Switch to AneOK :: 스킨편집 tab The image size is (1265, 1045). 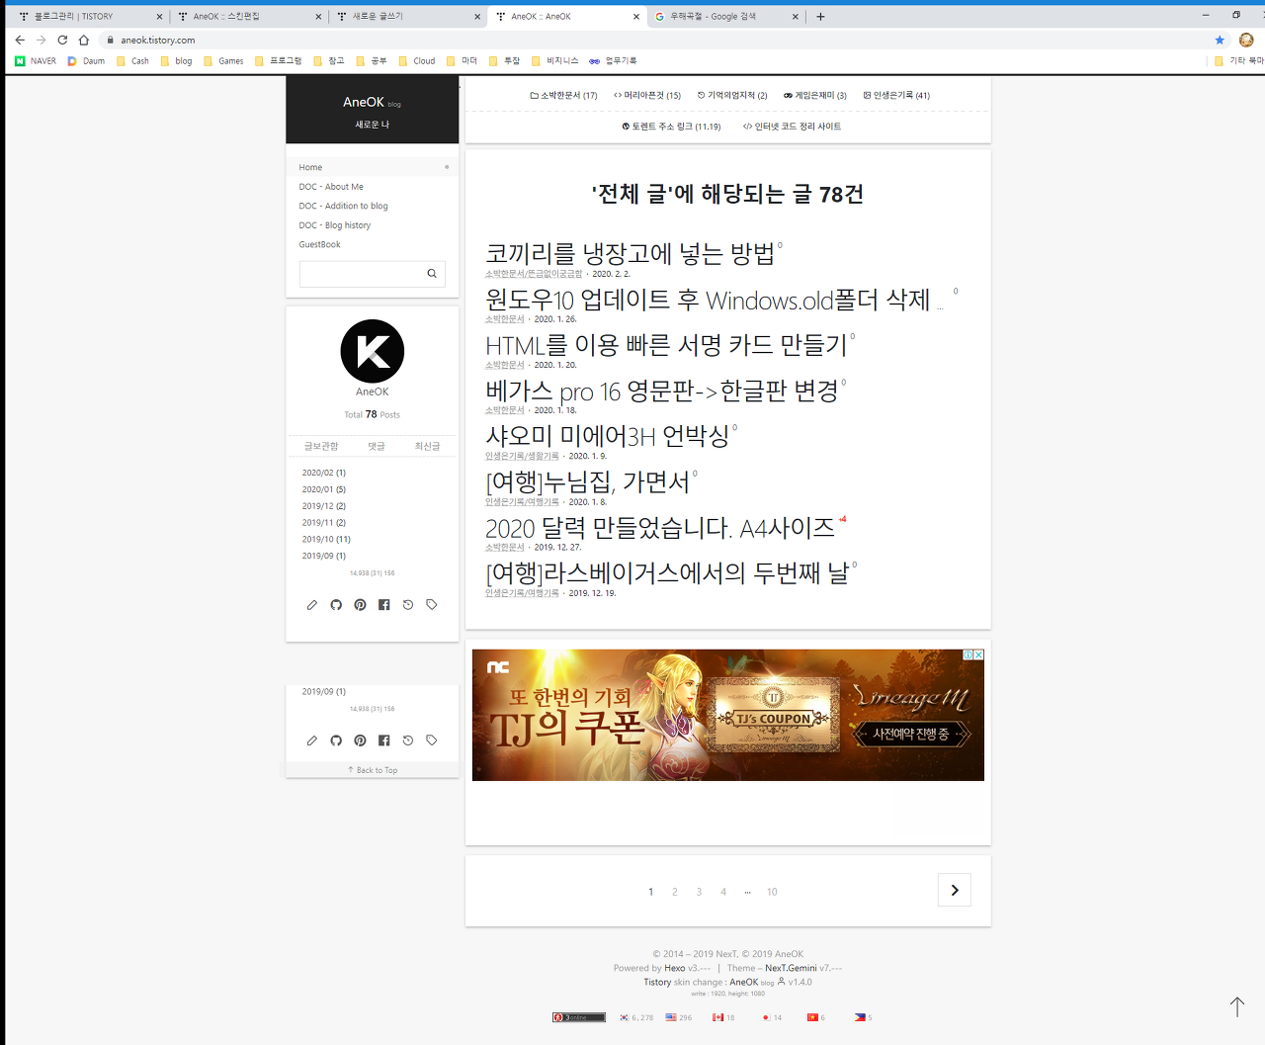(x=247, y=17)
